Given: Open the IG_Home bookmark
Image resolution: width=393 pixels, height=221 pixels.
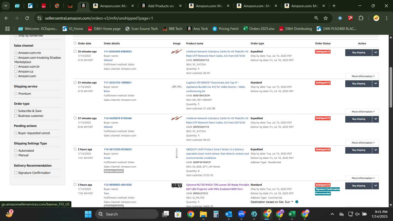Looking at the screenshot, I should pos(73,29).
